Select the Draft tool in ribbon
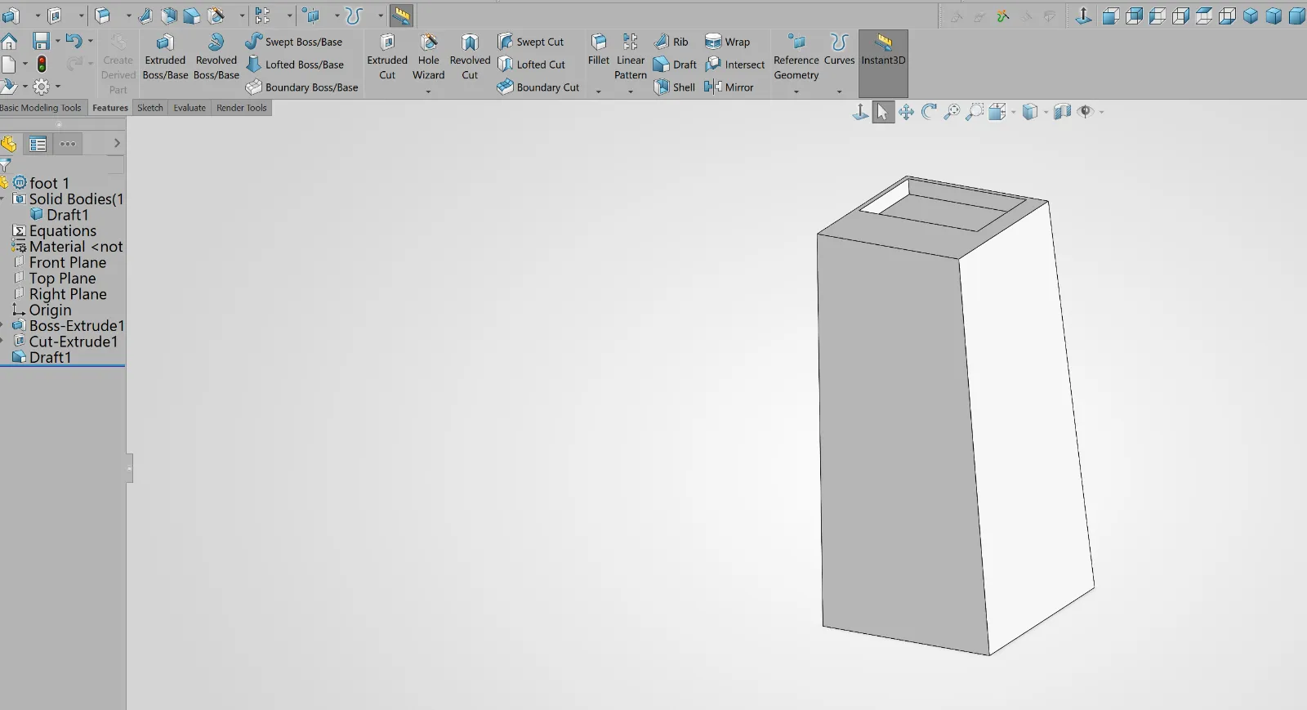Screen dimensions: 1307x710 click(x=675, y=65)
